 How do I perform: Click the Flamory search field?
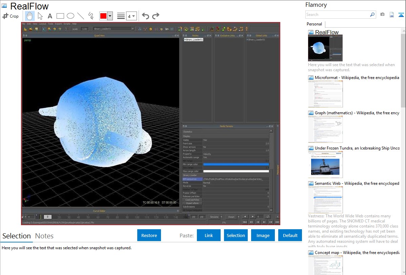(x=337, y=15)
